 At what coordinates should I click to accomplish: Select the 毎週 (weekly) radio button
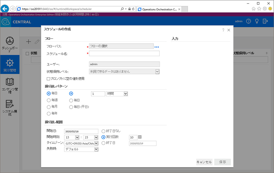tap(49, 100)
